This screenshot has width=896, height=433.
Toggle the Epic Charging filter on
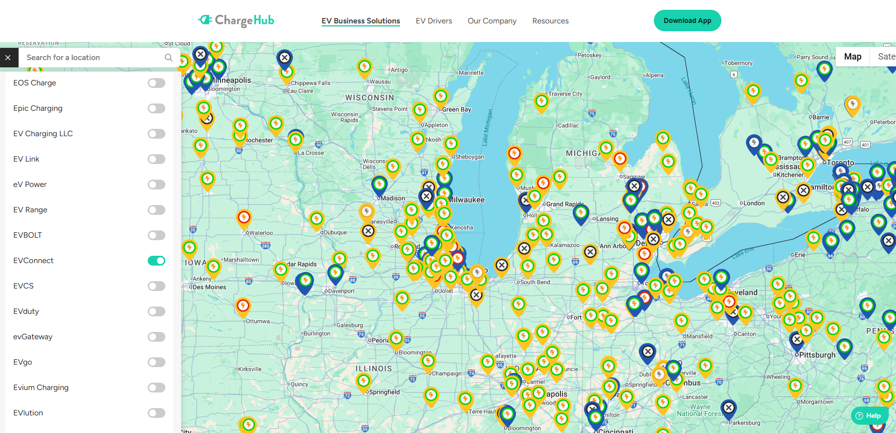click(x=157, y=108)
